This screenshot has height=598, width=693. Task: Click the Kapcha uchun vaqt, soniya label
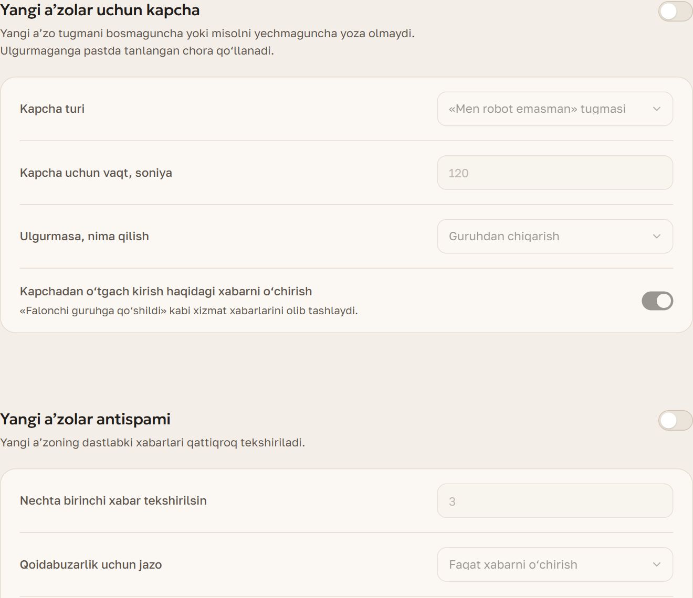point(96,173)
